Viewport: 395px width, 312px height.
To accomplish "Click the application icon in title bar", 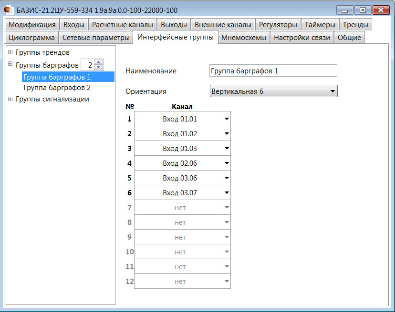I will click(x=9, y=10).
